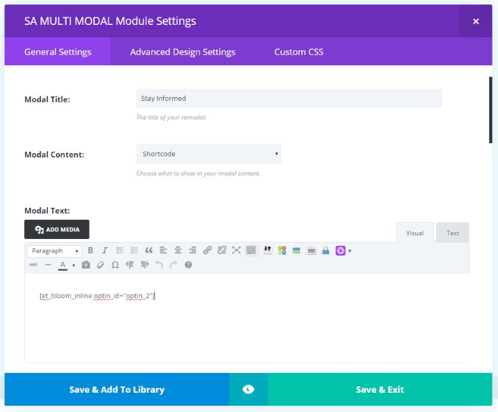
Task: Click the undo arrow in editor
Action: coord(159,265)
